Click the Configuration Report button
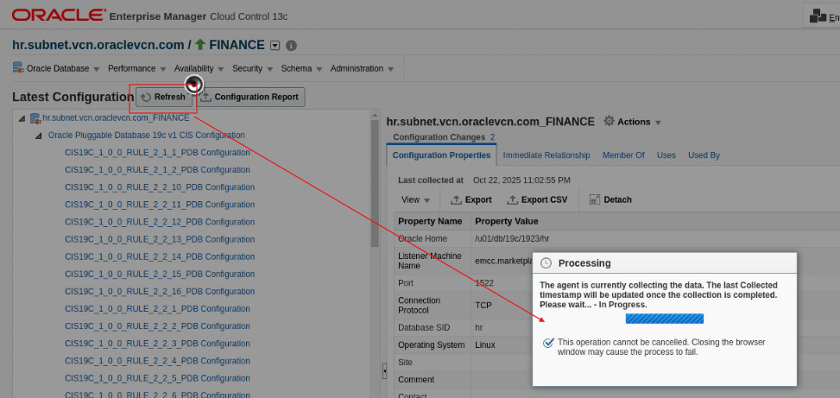Screen dimensions: 840x398 [x=249, y=98]
